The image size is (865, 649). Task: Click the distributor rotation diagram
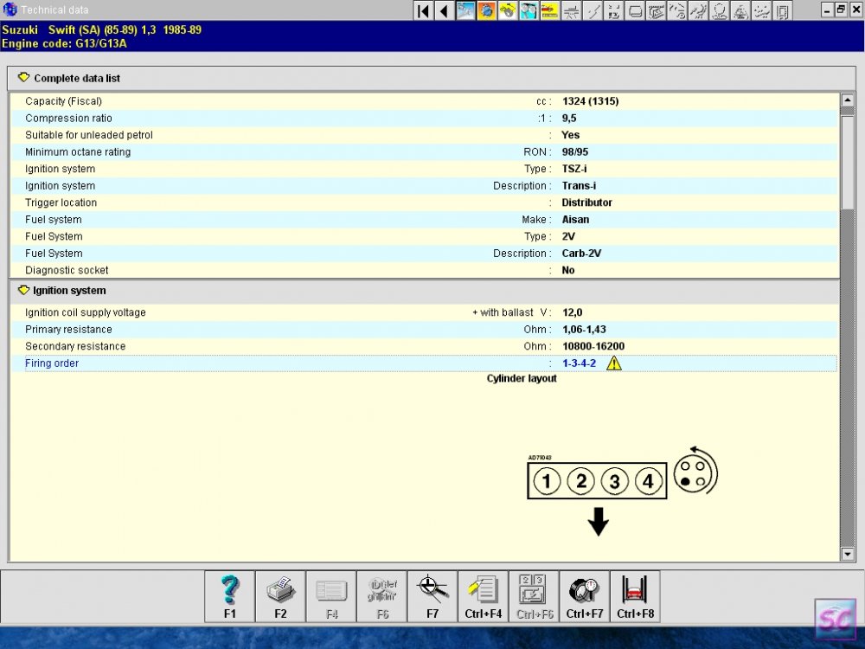695,472
